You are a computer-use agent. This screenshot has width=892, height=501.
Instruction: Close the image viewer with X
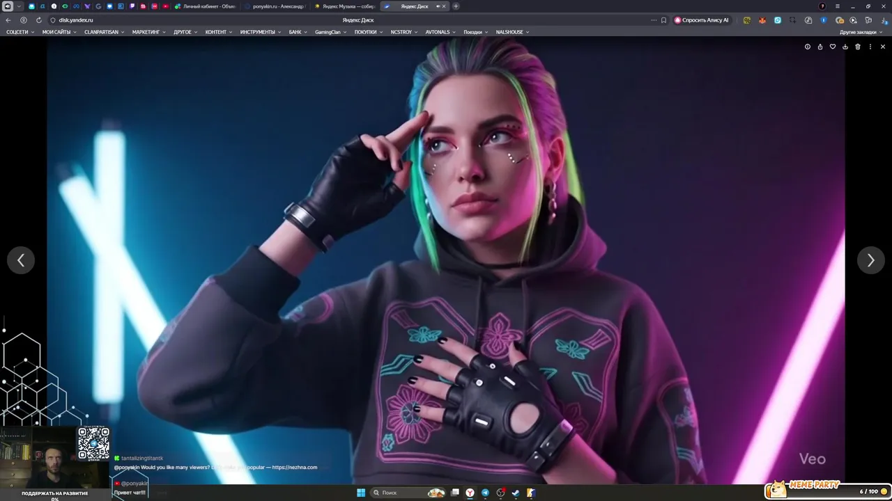[x=883, y=47]
